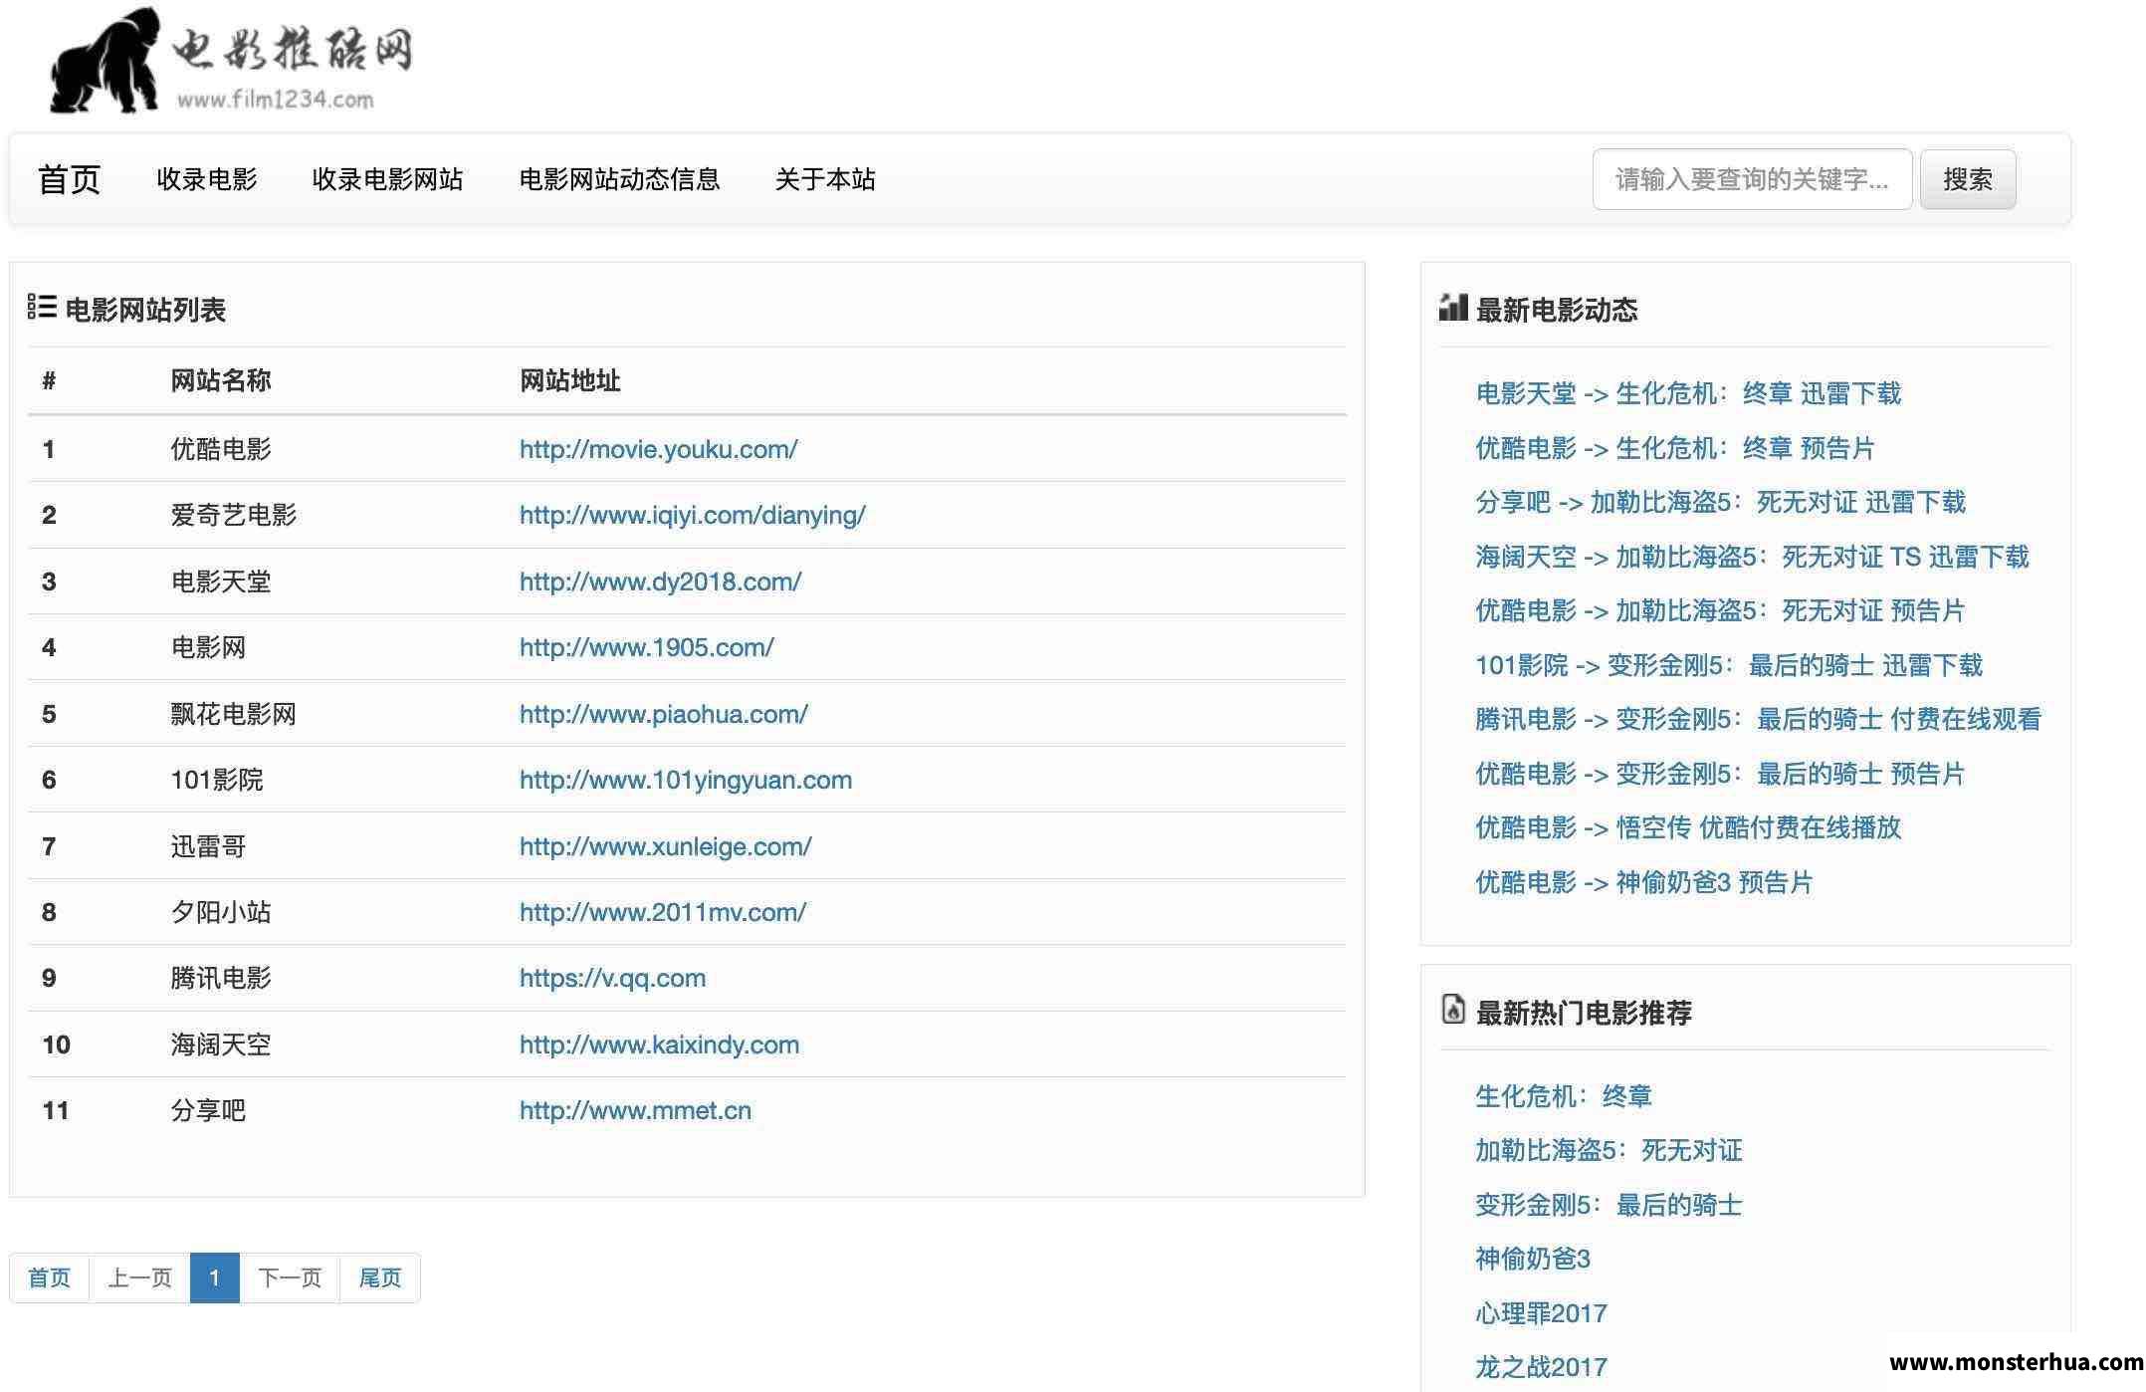
Task: Click the 飘花电影网 name cell
Action: [233, 714]
